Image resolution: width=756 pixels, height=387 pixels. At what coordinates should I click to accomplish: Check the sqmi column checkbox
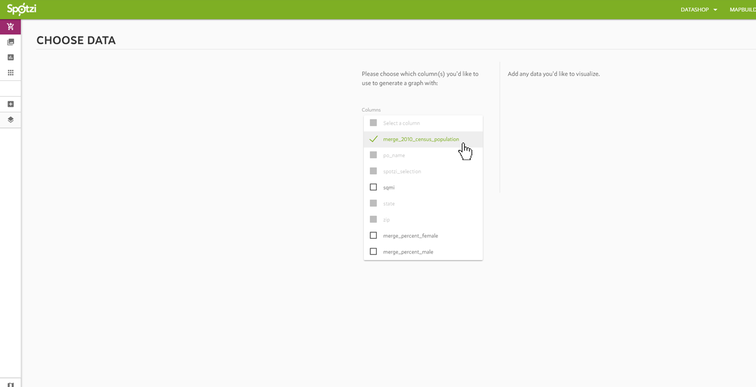tap(373, 187)
